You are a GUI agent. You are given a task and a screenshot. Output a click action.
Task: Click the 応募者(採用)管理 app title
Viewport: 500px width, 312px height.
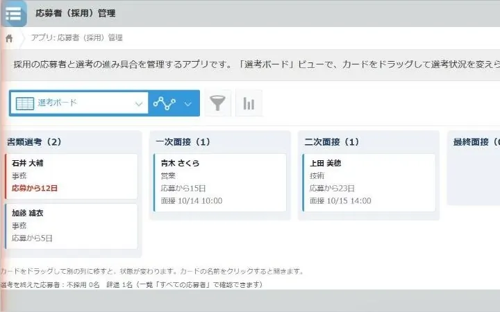(76, 13)
